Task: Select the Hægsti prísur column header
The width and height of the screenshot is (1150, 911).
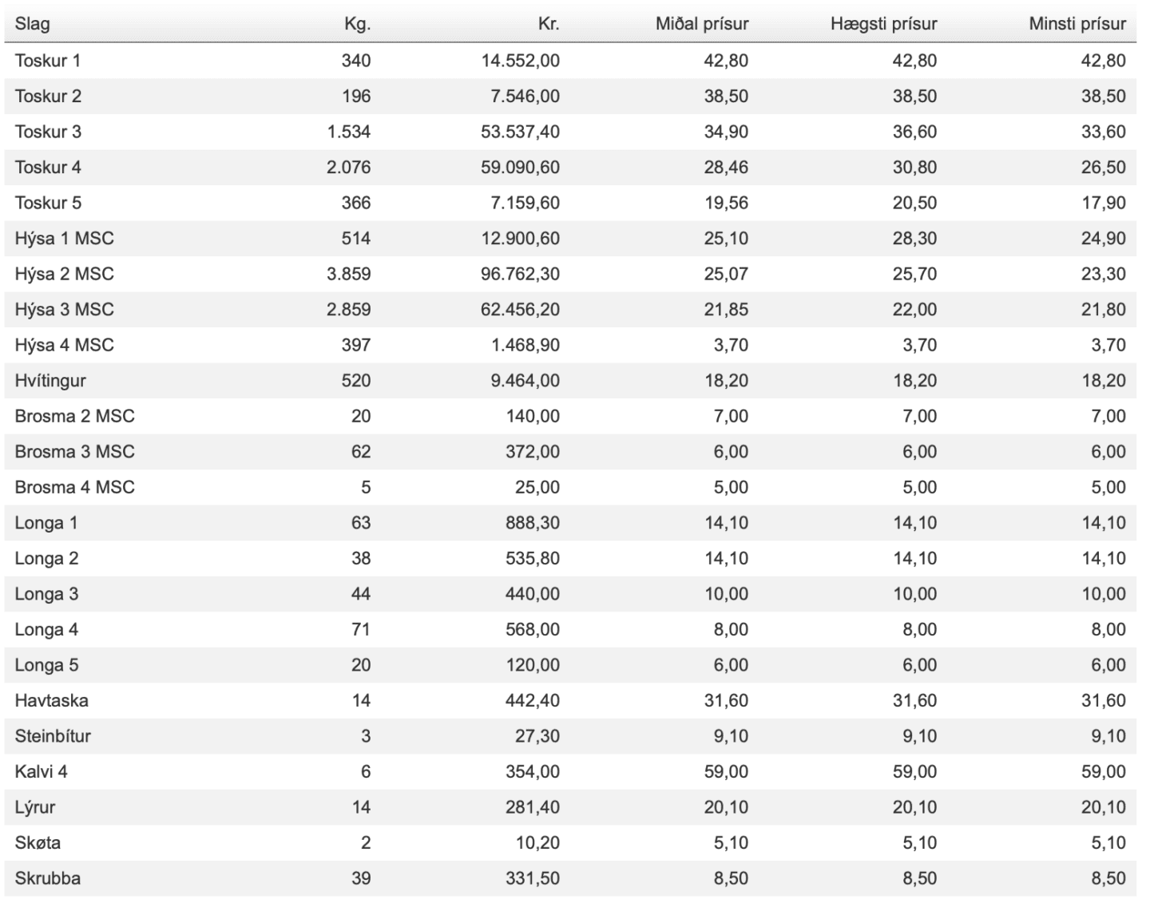Action: click(x=883, y=24)
